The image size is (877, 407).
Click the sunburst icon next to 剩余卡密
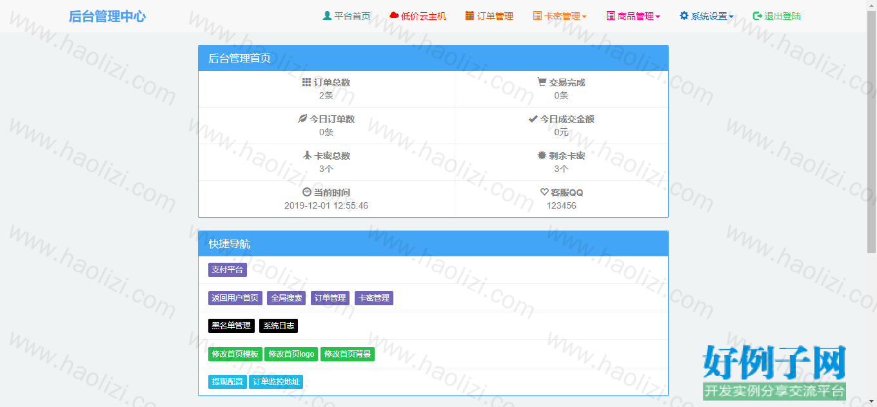pos(542,155)
